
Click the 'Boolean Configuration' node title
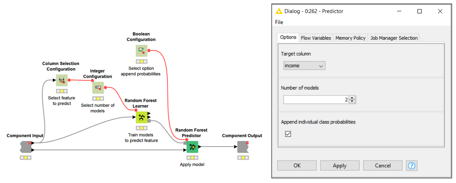point(141,37)
